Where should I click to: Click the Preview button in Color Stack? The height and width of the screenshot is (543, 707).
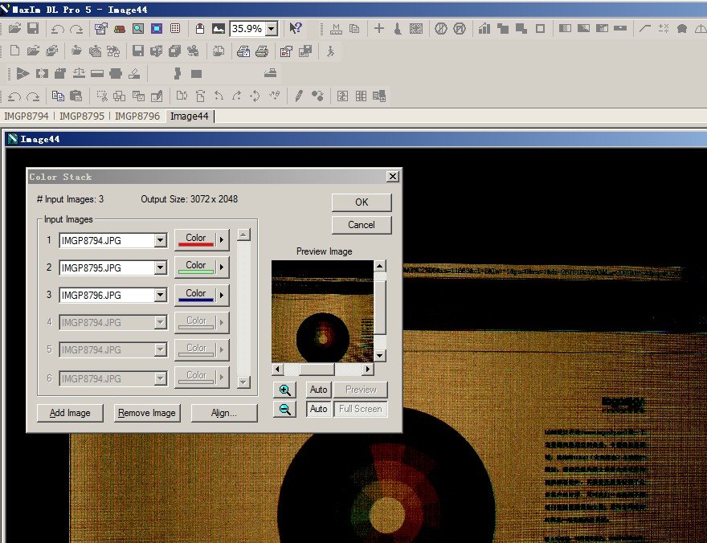pos(361,390)
